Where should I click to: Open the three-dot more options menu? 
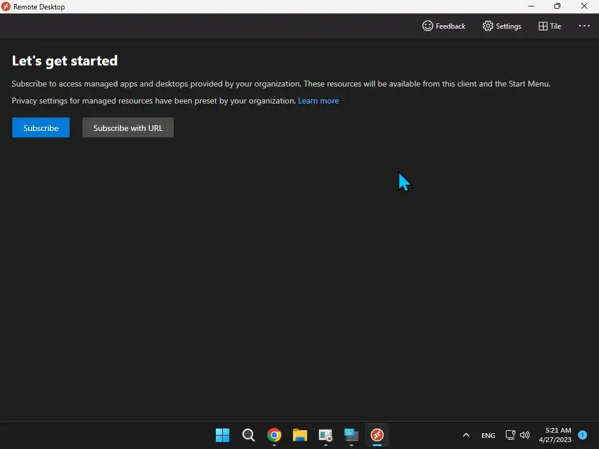(584, 26)
